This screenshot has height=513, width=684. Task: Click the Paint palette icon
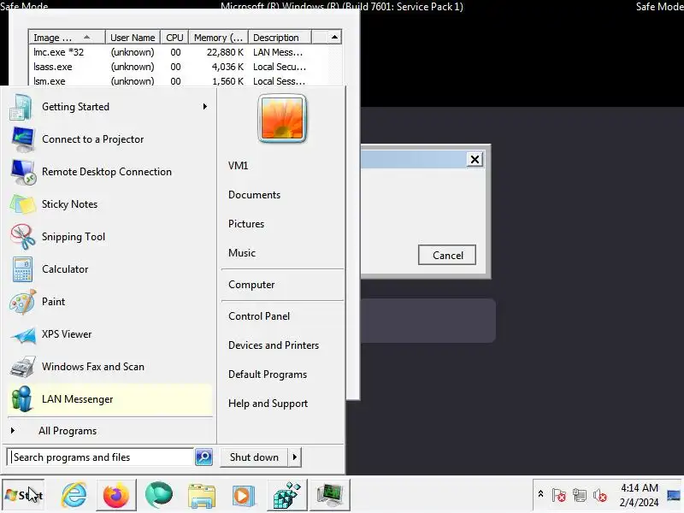coord(23,302)
